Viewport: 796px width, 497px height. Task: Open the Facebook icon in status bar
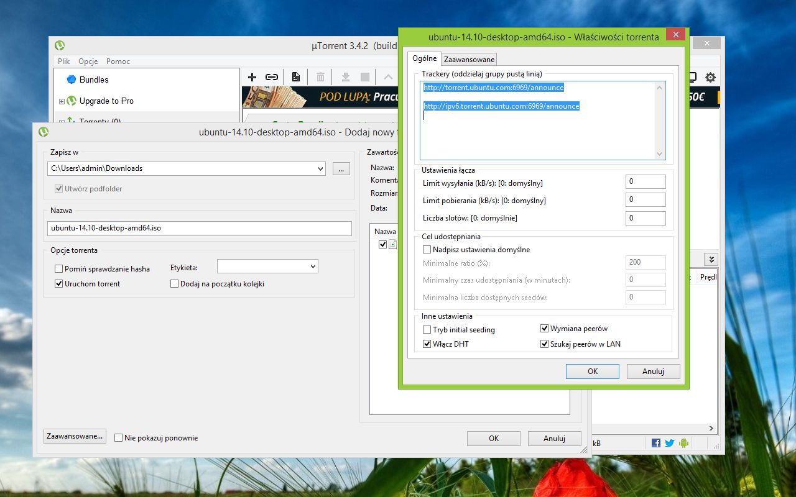pos(656,443)
